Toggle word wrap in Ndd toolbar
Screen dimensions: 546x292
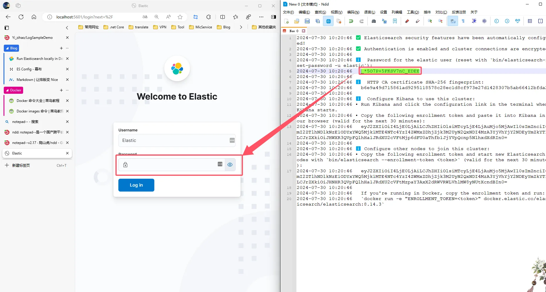(x=453, y=21)
